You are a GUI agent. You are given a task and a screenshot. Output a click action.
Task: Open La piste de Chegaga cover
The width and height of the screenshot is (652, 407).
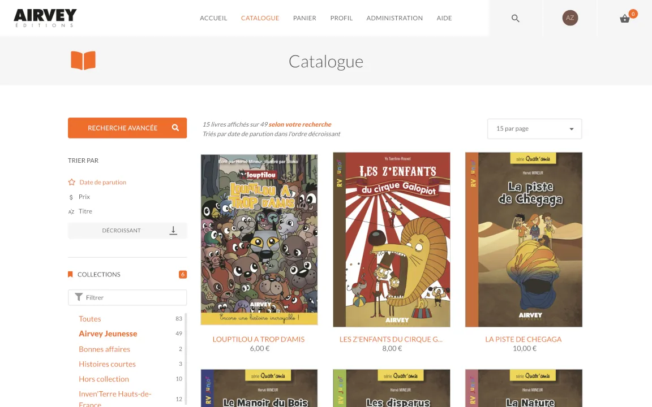coord(524,240)
